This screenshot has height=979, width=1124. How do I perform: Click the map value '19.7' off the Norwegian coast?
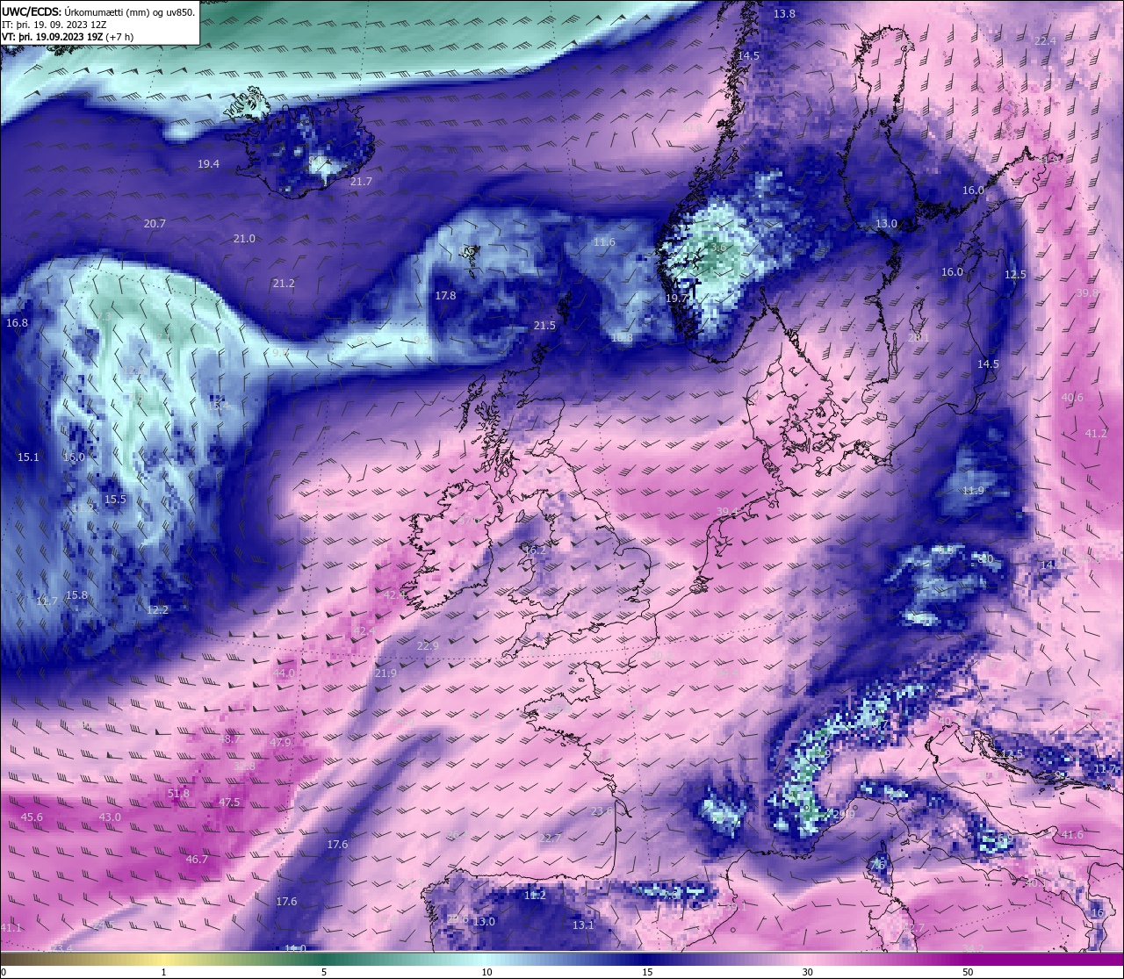tap(676, 299)
